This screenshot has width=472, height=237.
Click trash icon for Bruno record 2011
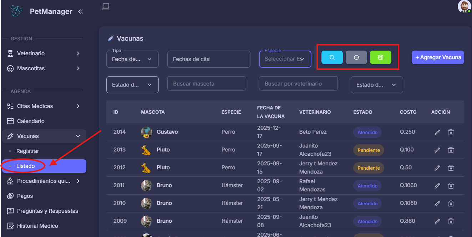point(451,186)
